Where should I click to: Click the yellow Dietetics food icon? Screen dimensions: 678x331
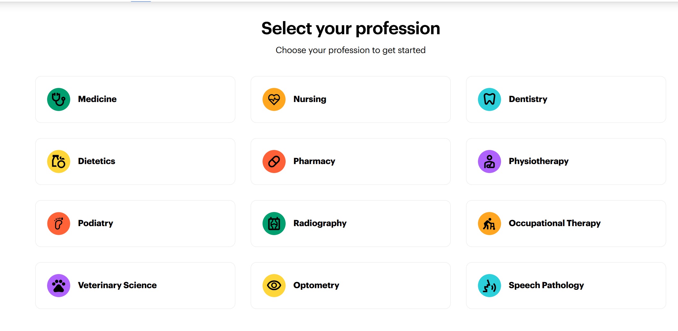point(59,162)
